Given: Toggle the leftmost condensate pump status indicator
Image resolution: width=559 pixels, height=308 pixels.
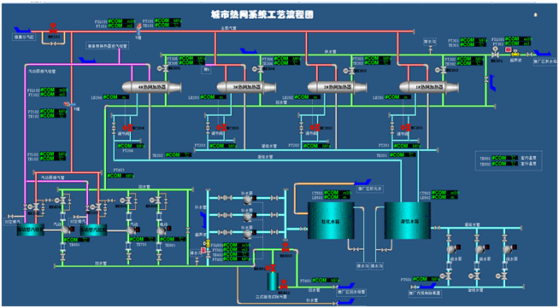Looking at the screenshot, I should 458,247.
